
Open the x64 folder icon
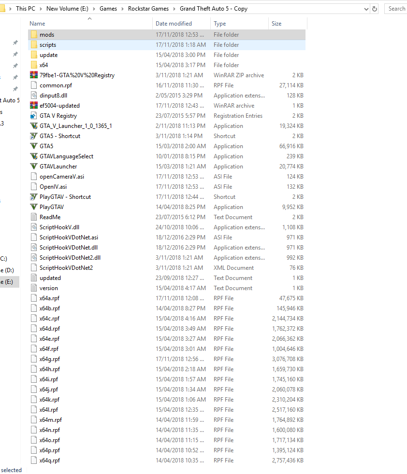tap(34, 65)
